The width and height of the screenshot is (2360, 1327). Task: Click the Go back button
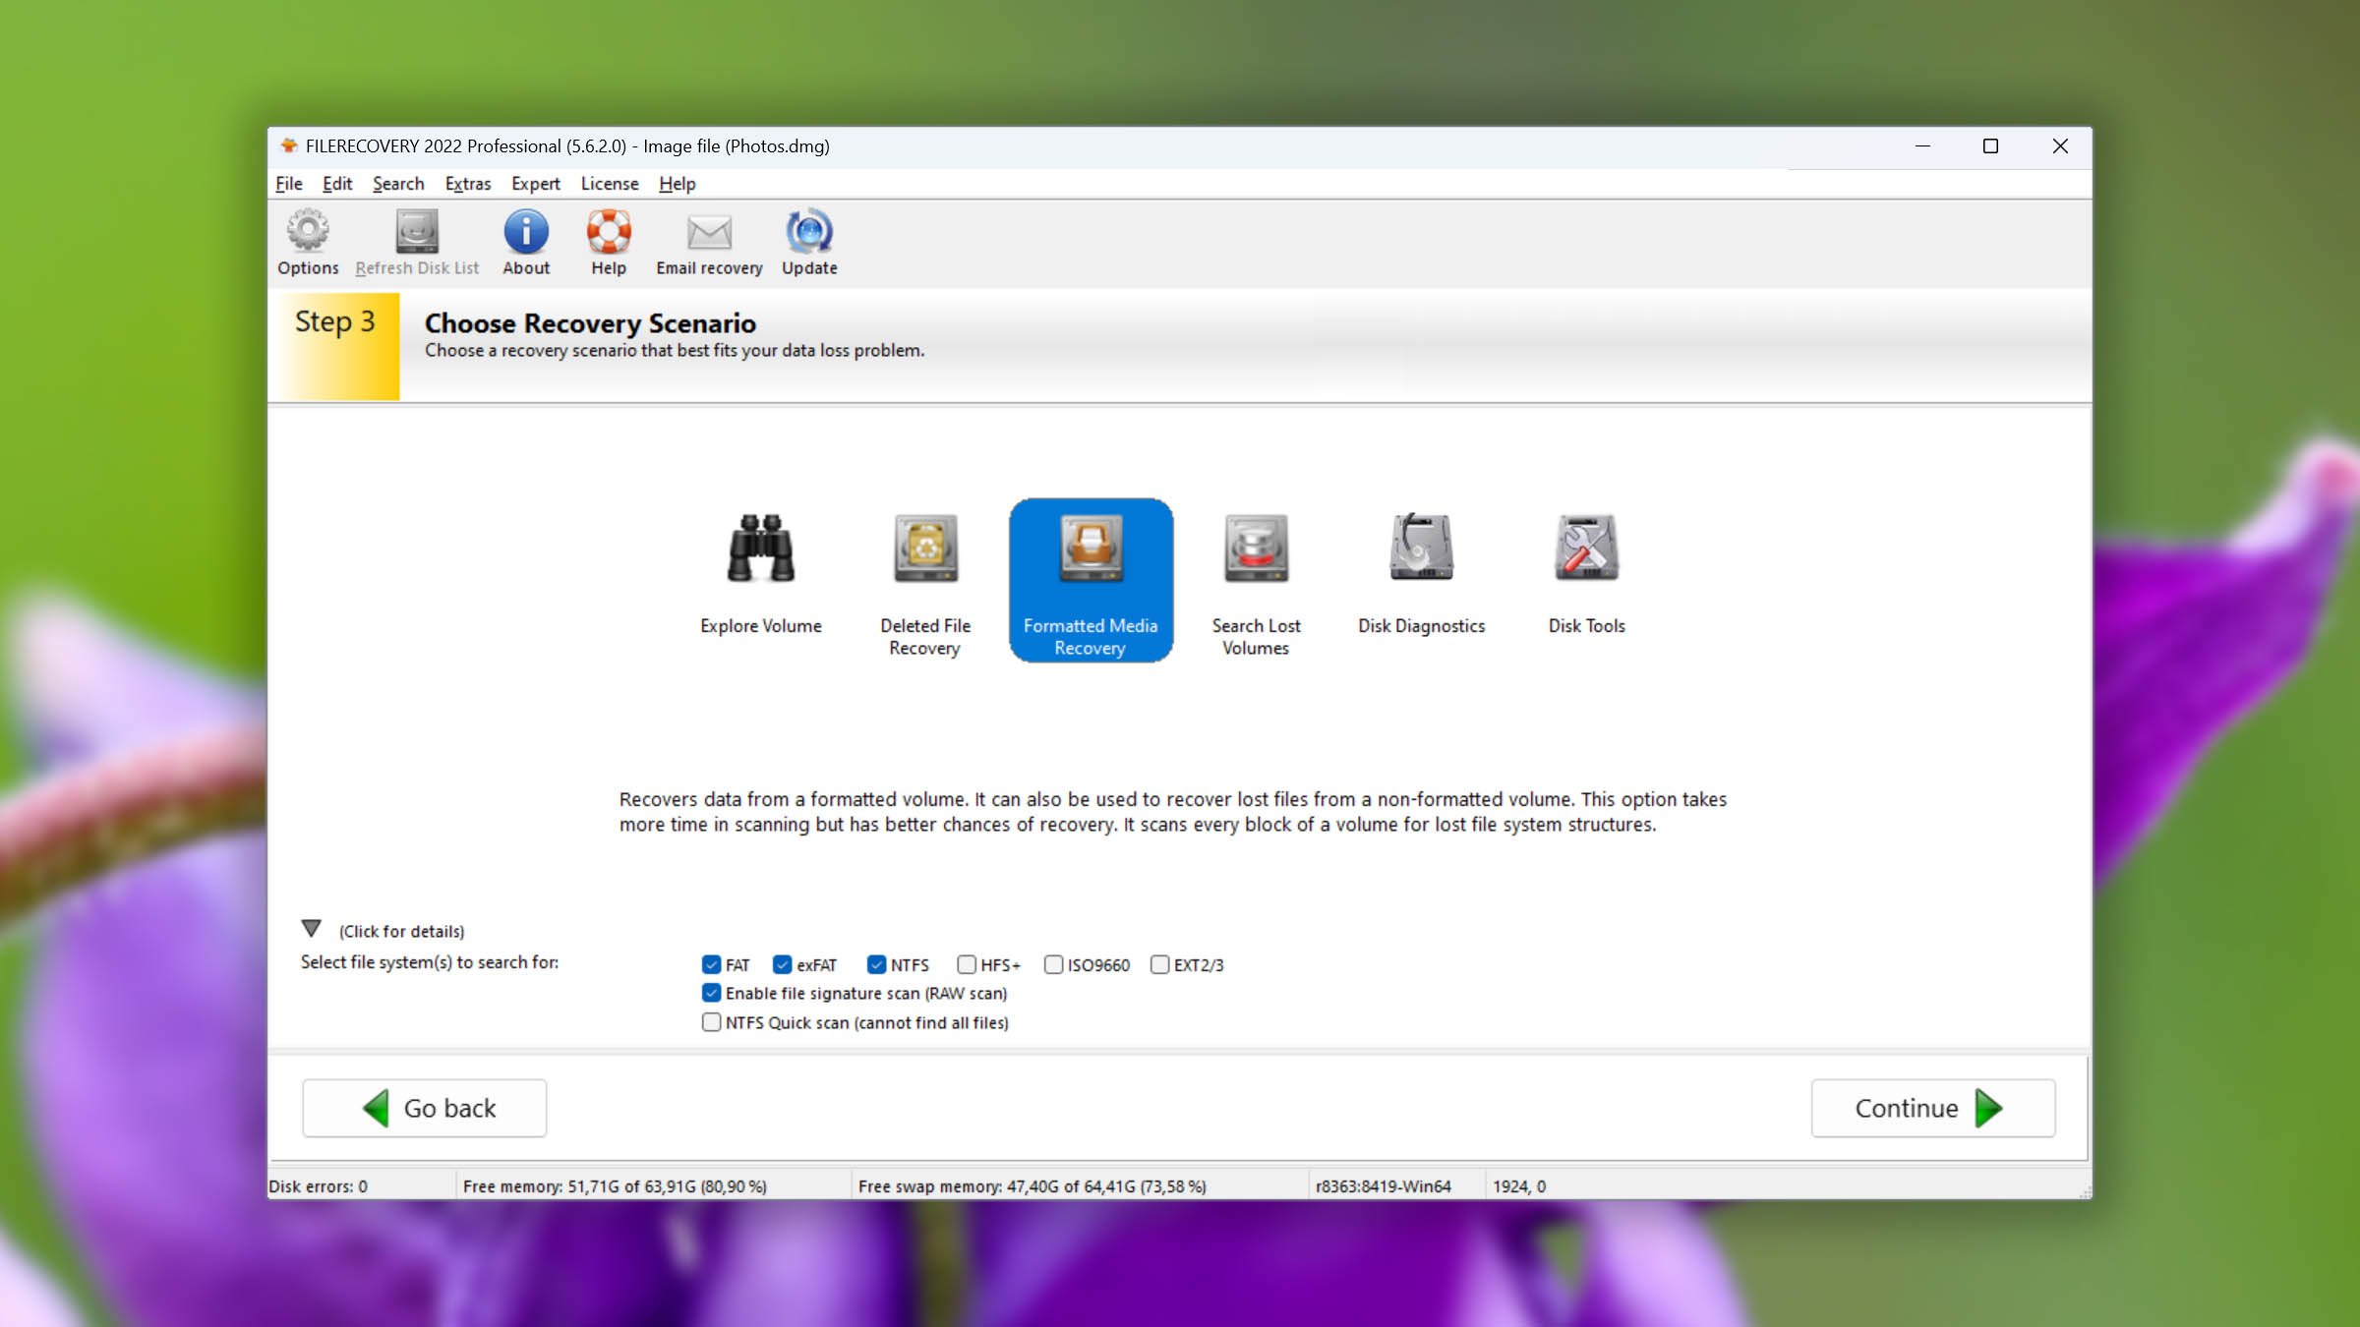click(x=425, y=1108)
